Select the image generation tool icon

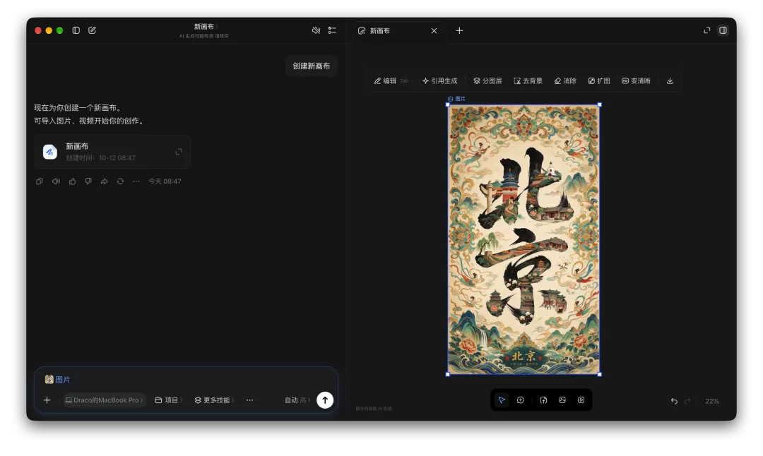click(562, 400)
